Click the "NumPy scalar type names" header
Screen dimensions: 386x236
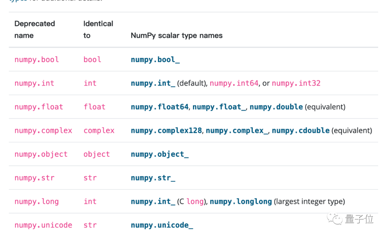[x=177, y=35]
